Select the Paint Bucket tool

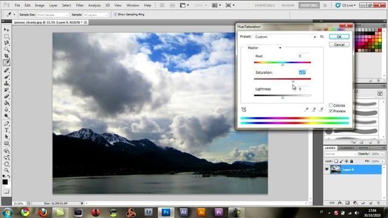click(x=7, y=103)
